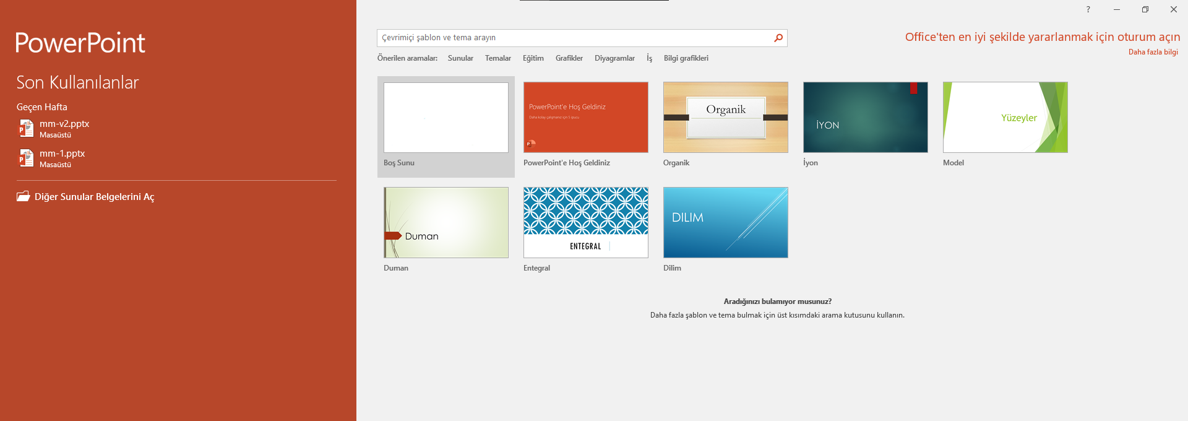This screenshot has height=421, width=1188.
Task: Choose the Dilim template thumbnail
Action: 726,223
